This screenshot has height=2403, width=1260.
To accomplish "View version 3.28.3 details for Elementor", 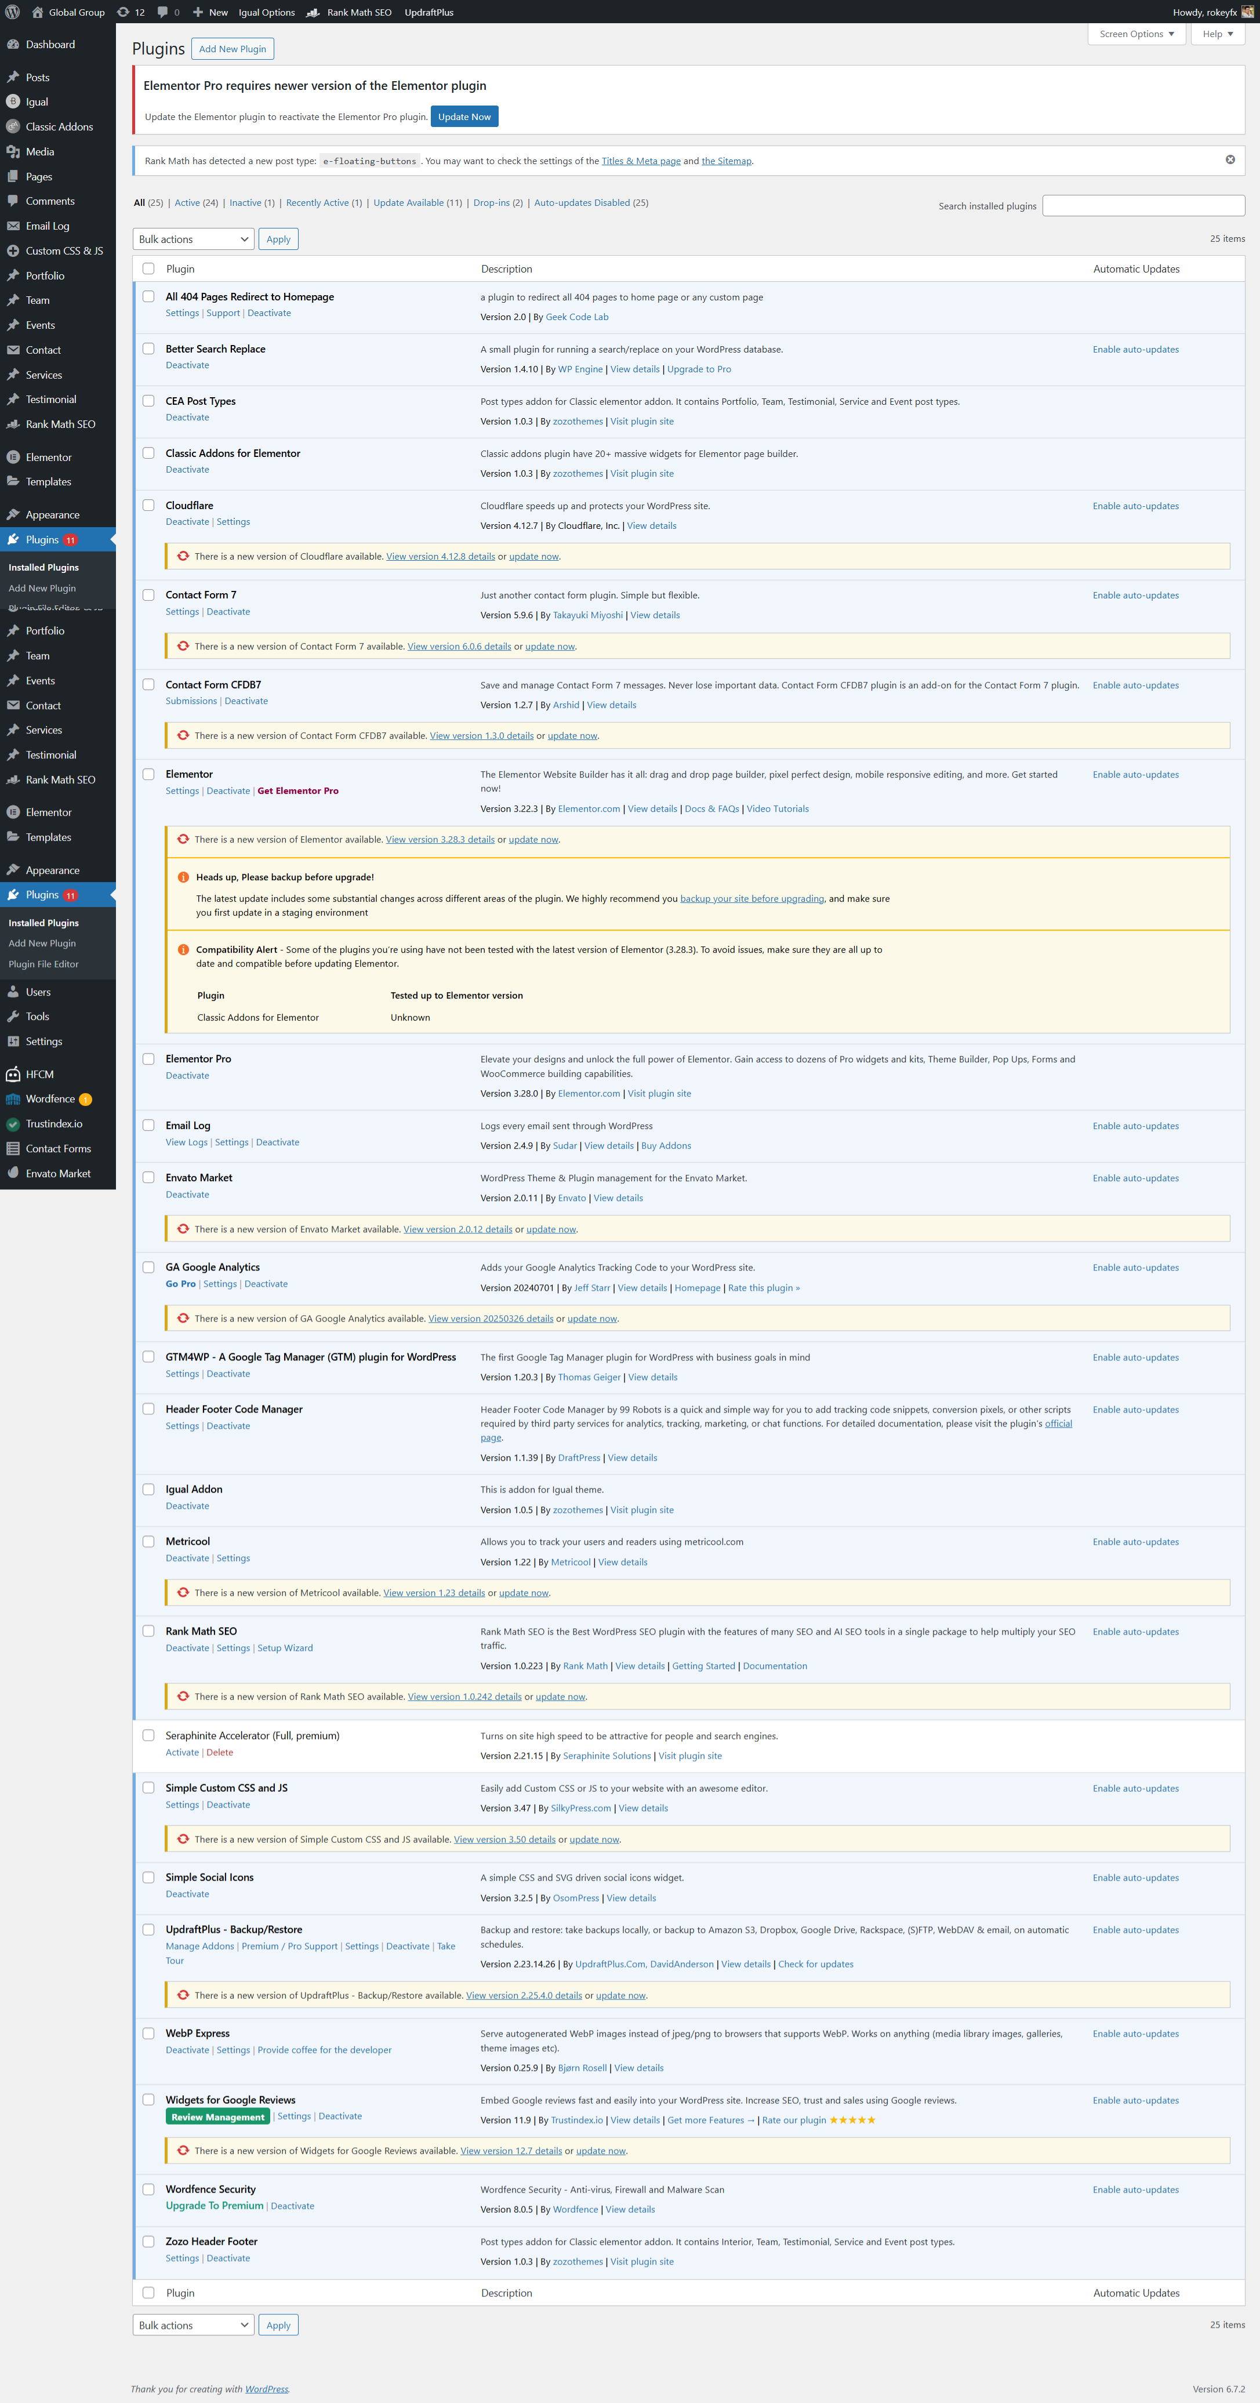I will click(x=440, y=838).
